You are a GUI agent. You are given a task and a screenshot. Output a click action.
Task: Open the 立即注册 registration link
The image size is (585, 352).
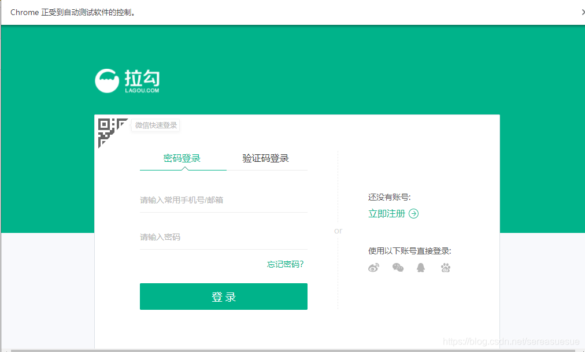pyautogui.click(x=387, y=214)
